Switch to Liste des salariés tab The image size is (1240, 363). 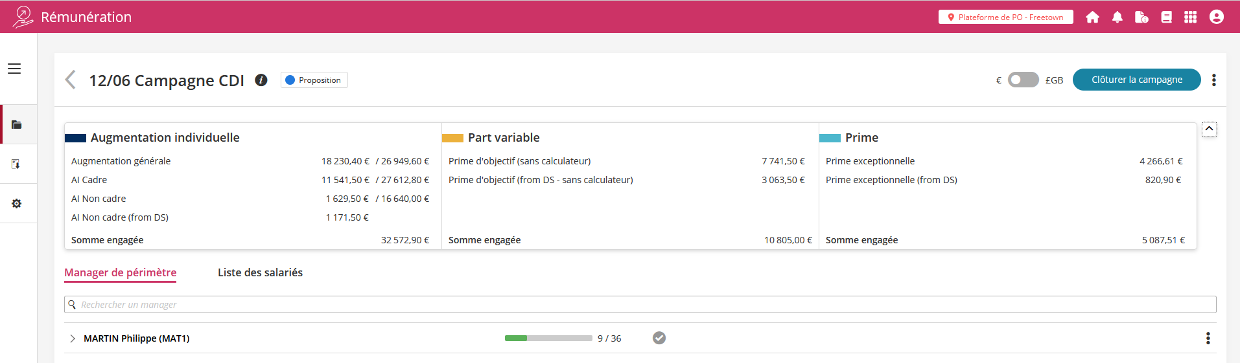click(260, 273)
